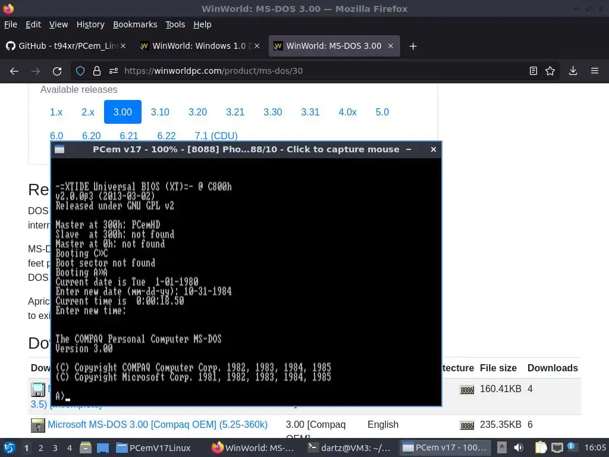Open the network monitor tray icon
Image resolution: width=609 pixels, height=457 pixels.
(557, 447)
